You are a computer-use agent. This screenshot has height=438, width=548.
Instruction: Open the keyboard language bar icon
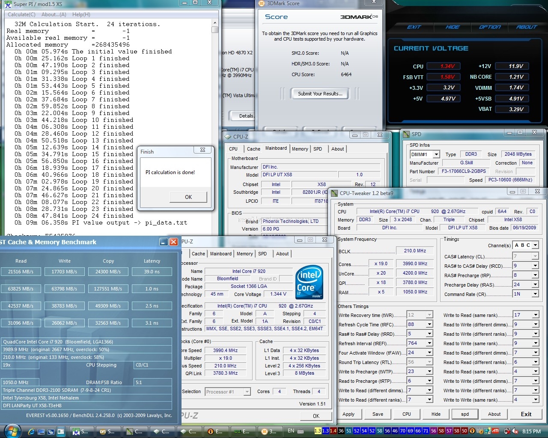click(x=301, y=431)
